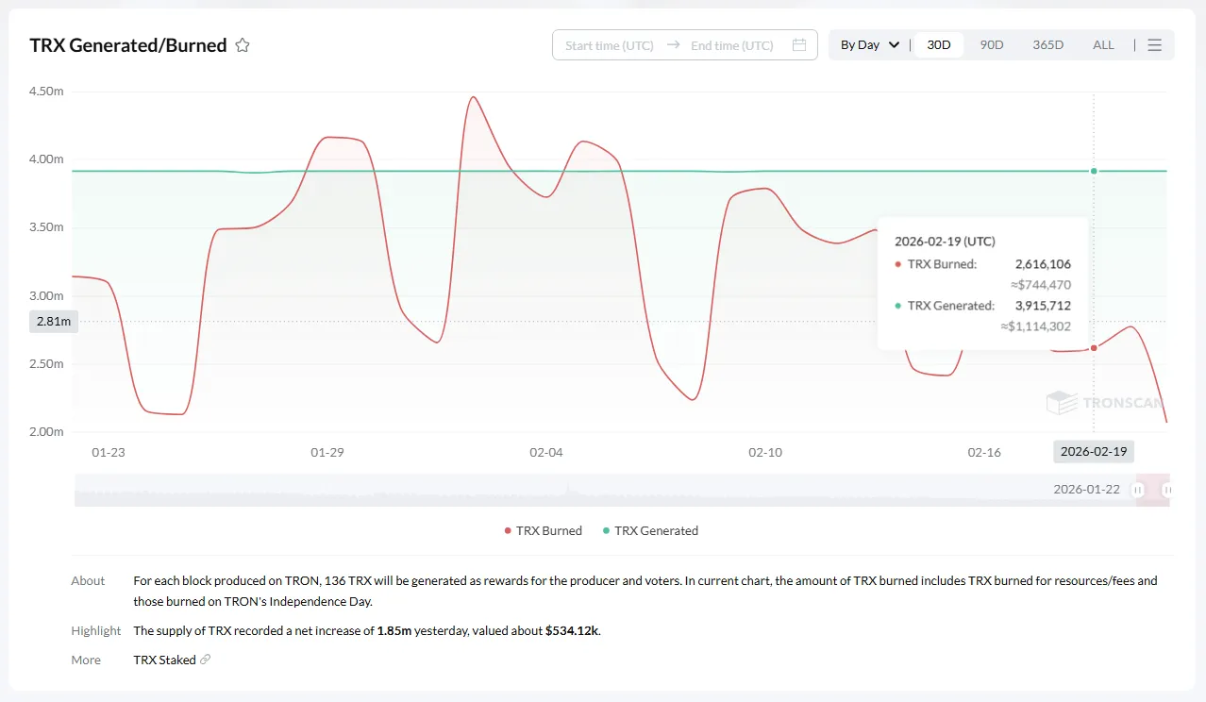Select the 30D range tab
Viewport: 1206px width, 702px height.
tap(939, 45)
